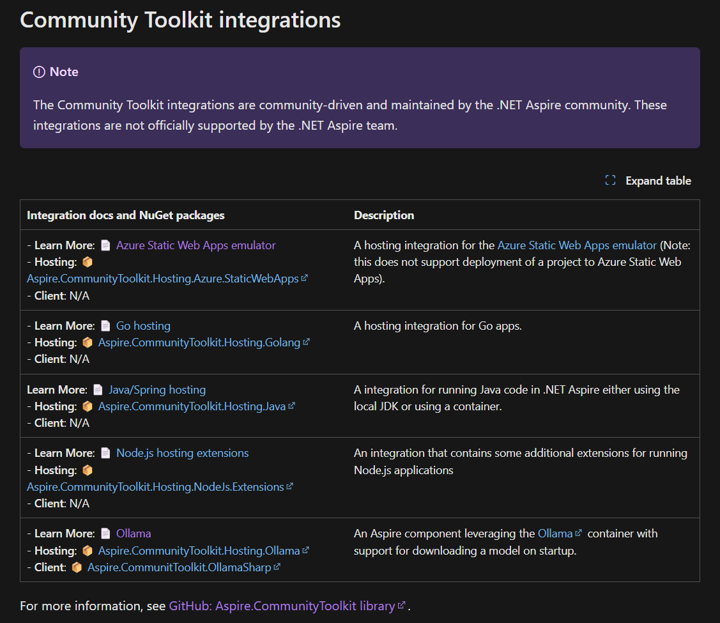720x623 pixels.
Task: Click the Note alert info icon
Action: click(39, 72)
